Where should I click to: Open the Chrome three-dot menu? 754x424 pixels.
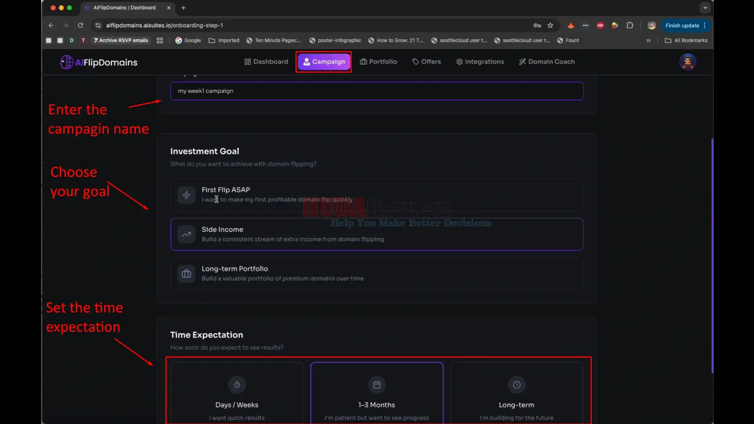[x=705, y=26]
